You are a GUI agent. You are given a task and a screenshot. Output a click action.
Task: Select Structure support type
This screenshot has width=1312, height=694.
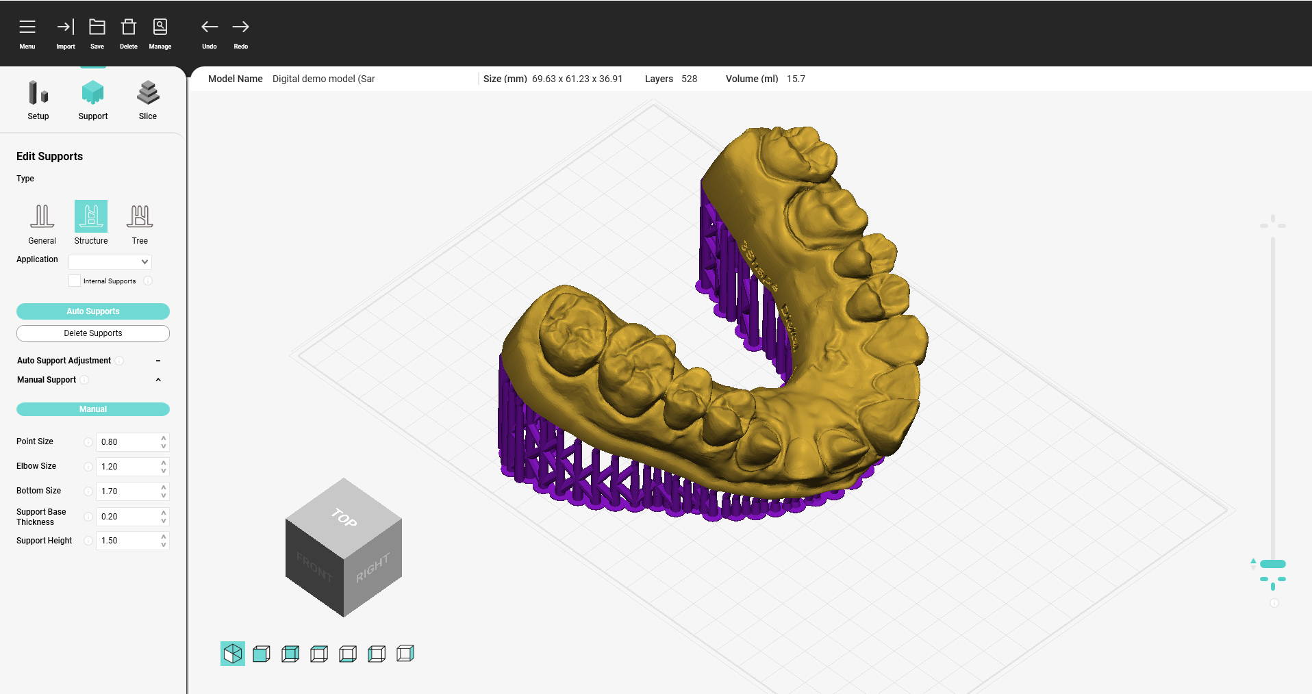[91, 223]
